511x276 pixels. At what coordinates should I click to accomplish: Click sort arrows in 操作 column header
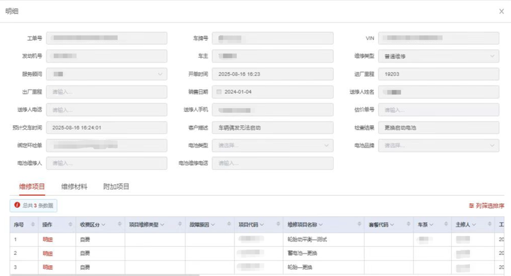click(70, 224)
